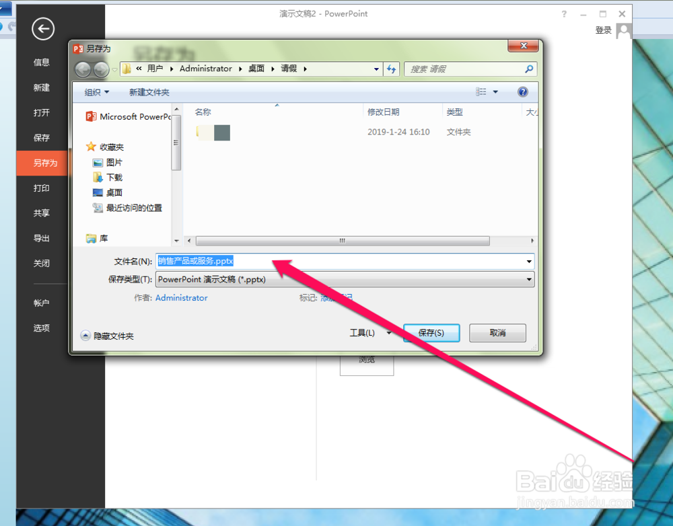Click the 新建文件夹 new folder button
Viewport: 673px width, 526px height.
pos(149,92)
